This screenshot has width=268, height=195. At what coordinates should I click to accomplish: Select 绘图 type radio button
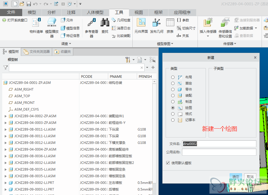[x=173, y=108]
